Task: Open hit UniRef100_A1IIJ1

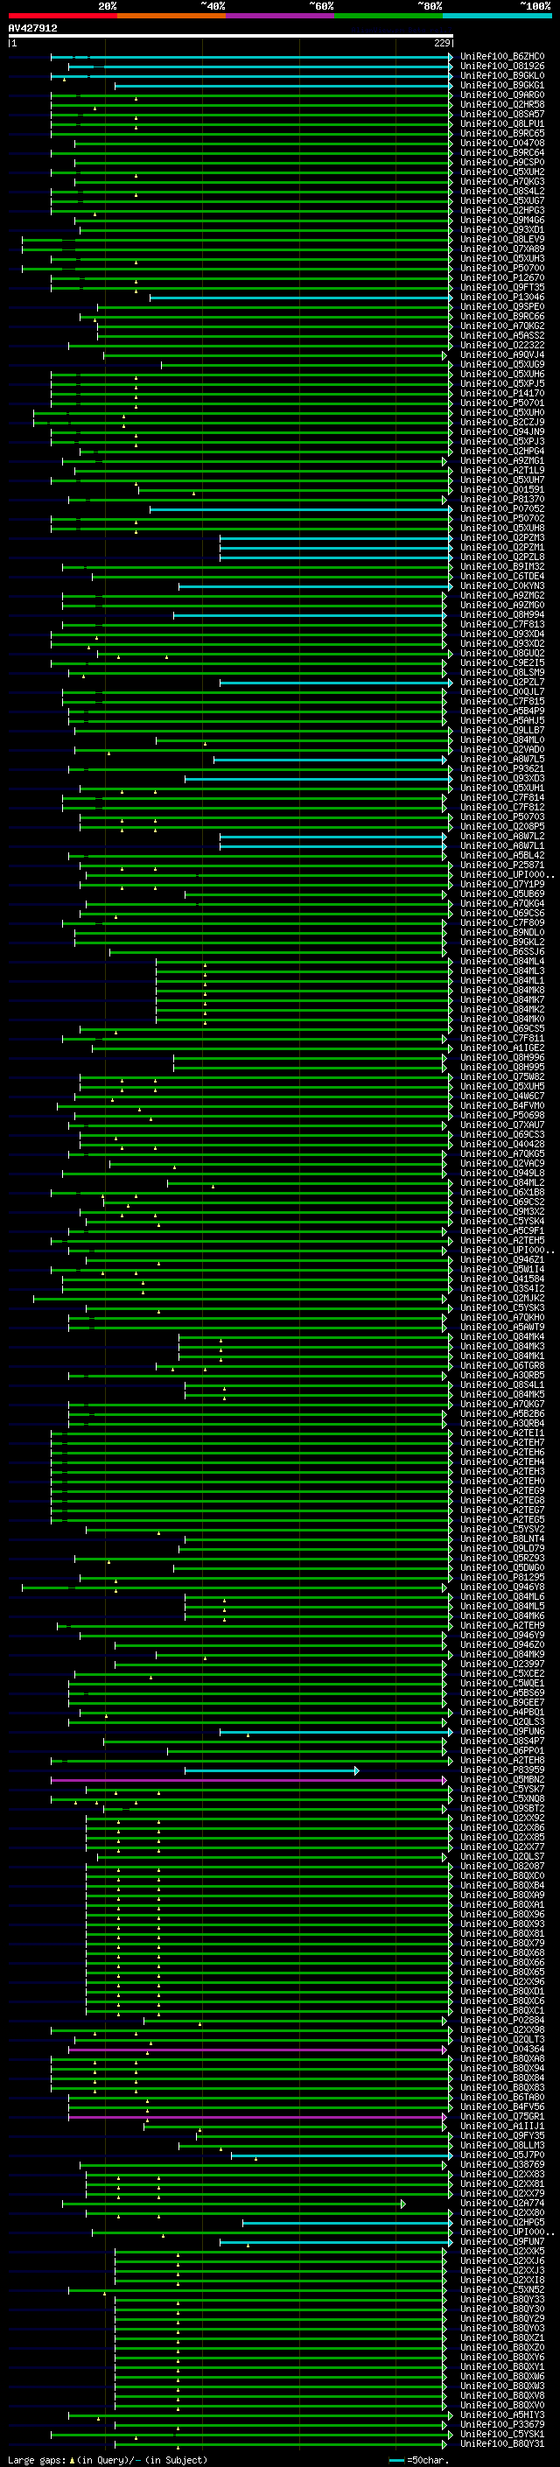Action: click(x=501, y=2126)
